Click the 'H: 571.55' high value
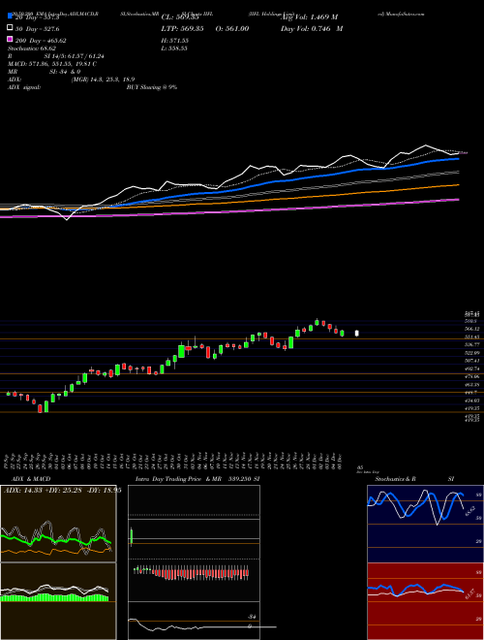The width and height of the screenshot is (484, 640). coord(175,41)
